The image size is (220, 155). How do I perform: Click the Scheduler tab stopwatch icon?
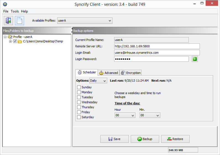(x=80, y=72)
